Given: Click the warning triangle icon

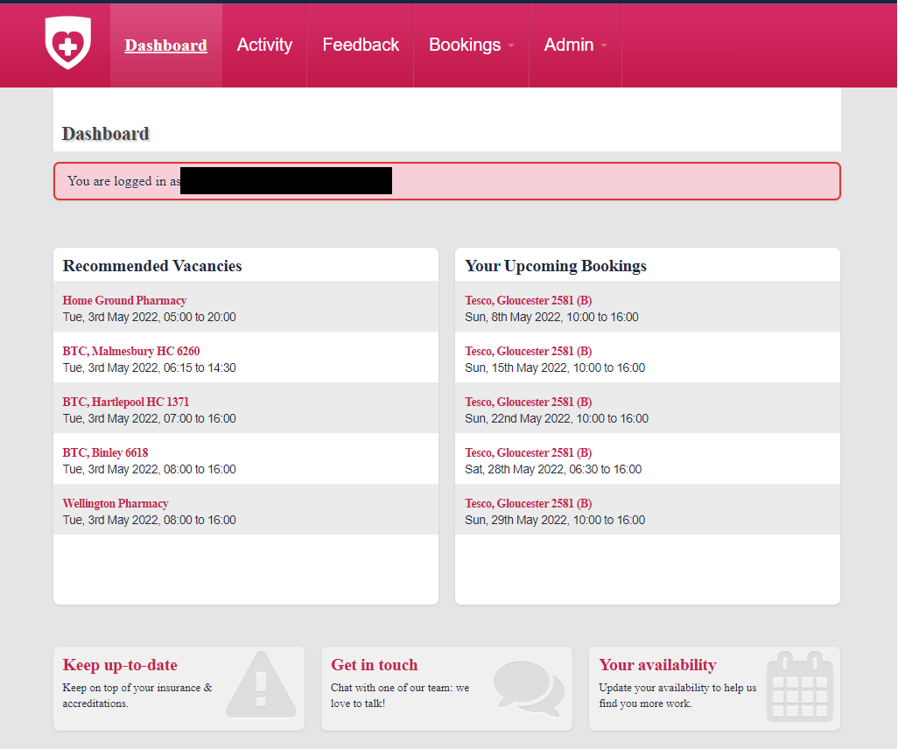Looking at the screenshot, I should (260, 685).
